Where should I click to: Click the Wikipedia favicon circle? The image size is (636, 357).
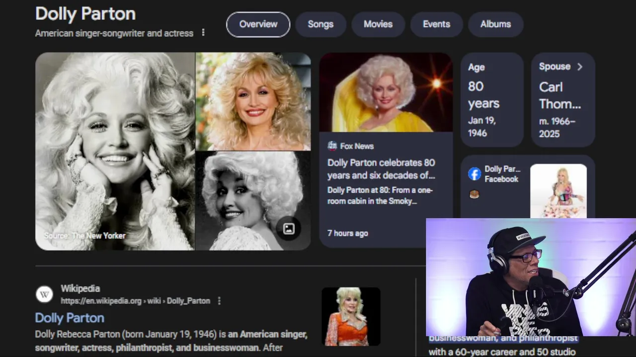(45, 295)
